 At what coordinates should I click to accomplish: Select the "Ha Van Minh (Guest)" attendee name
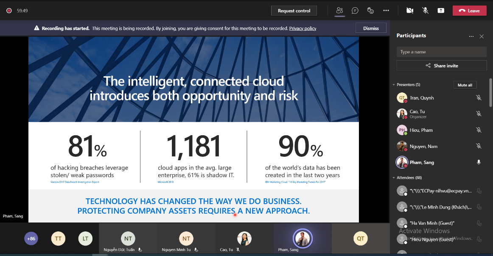point(432,223)
